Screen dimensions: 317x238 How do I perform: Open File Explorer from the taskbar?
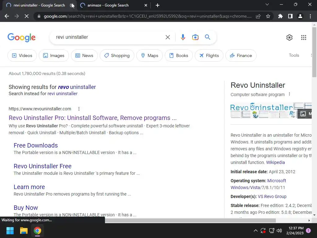[x=24, y=231]
